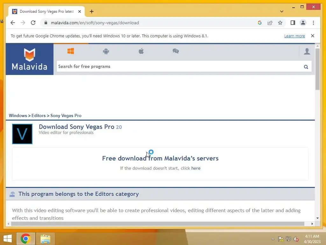
Task: Click the address bar URL
Action: [x=95, y=23]
